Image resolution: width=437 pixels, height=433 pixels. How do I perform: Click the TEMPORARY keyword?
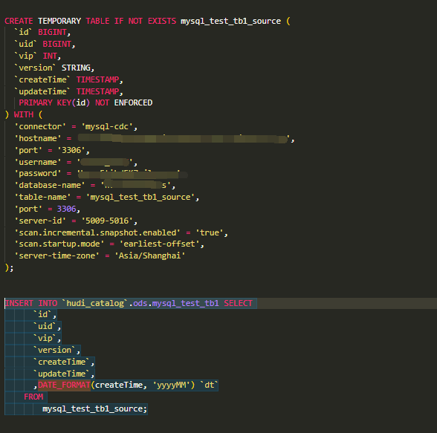coord(59,21)
